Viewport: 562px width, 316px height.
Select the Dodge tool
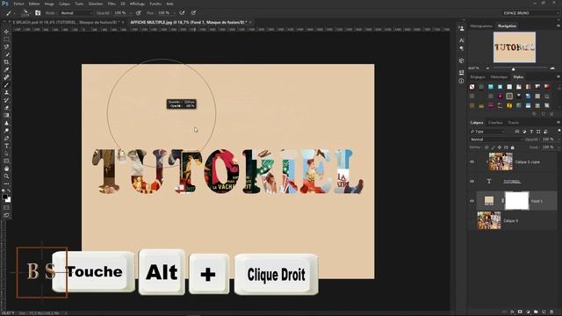click(x=6, y=131)
